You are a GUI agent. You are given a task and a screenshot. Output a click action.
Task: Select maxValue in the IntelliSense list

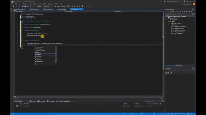45,54
